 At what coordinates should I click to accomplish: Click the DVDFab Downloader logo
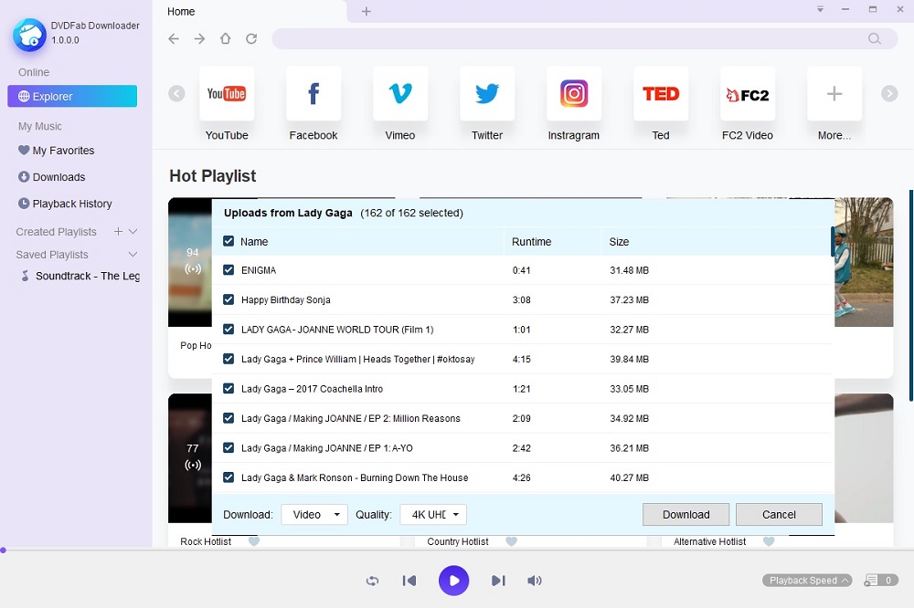click(x=29, y=35)
